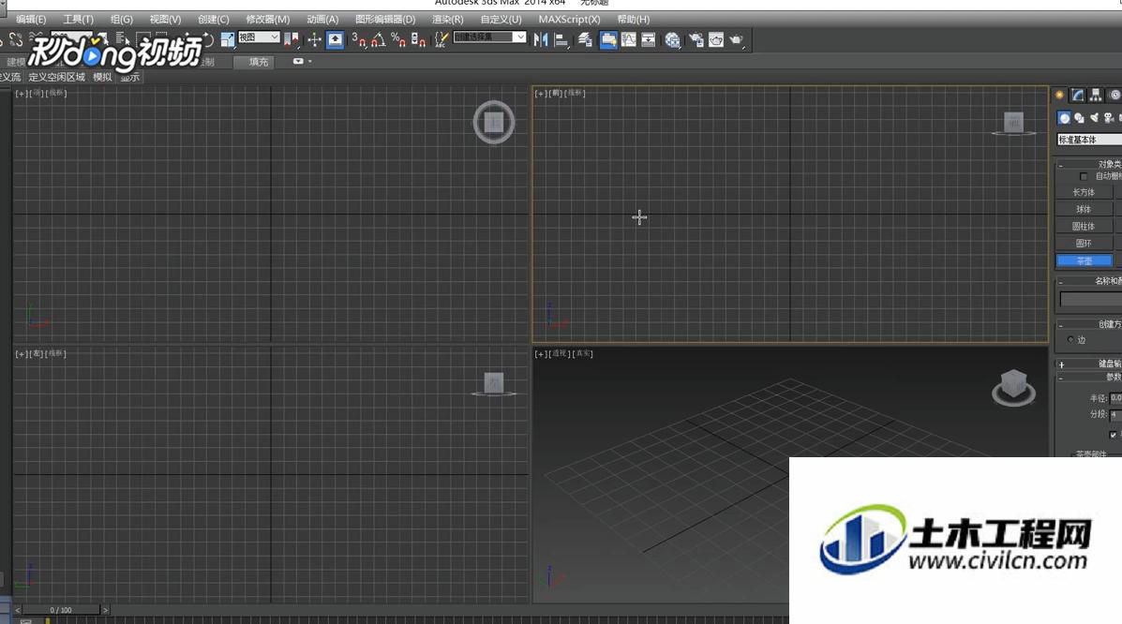Select the Cameras category icon
Image resolution: width=1122 pixels, height=624 pixels.
point(1108,118)
